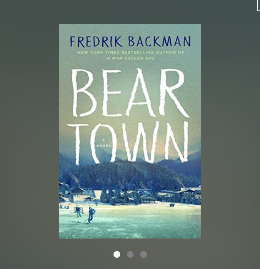Open the Beartown book cover image
This screenshot has height=269, width=260.
pos(130,131)
